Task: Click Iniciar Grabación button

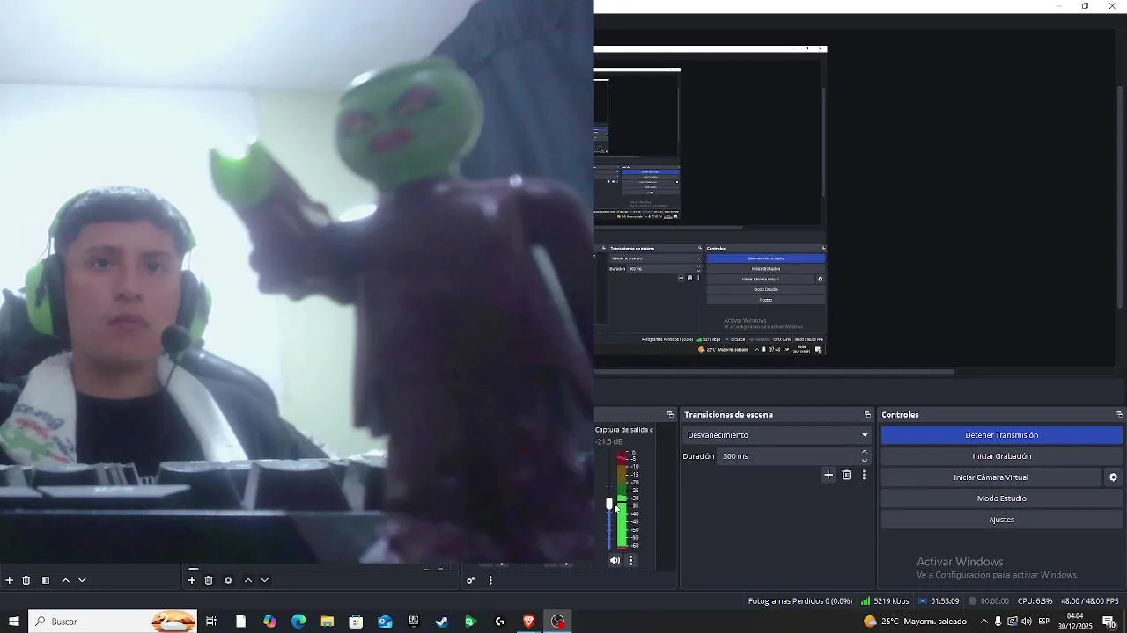Action: pos(1002,456)
